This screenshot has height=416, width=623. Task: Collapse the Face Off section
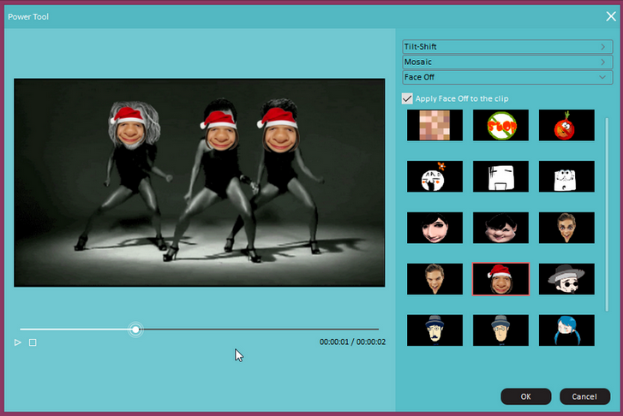tap(507, 77)
